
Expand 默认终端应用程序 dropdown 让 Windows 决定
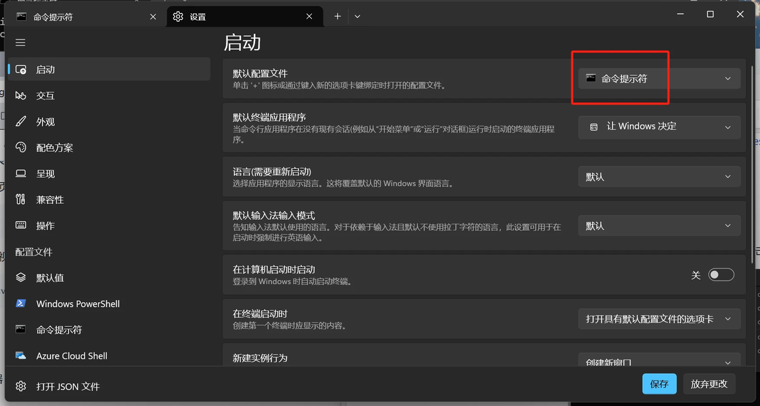point(659,127)
